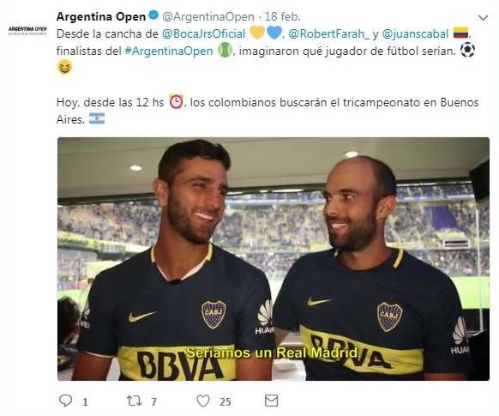The image size is (499, 416).
Task: Retweet this Argentina Open tweet
Action: pyautogui.click(x=135, y=401)
